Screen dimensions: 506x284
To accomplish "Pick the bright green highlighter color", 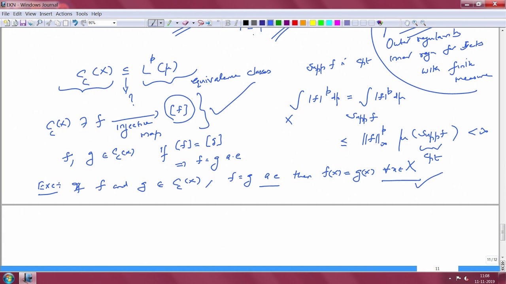I will [321, 23].
